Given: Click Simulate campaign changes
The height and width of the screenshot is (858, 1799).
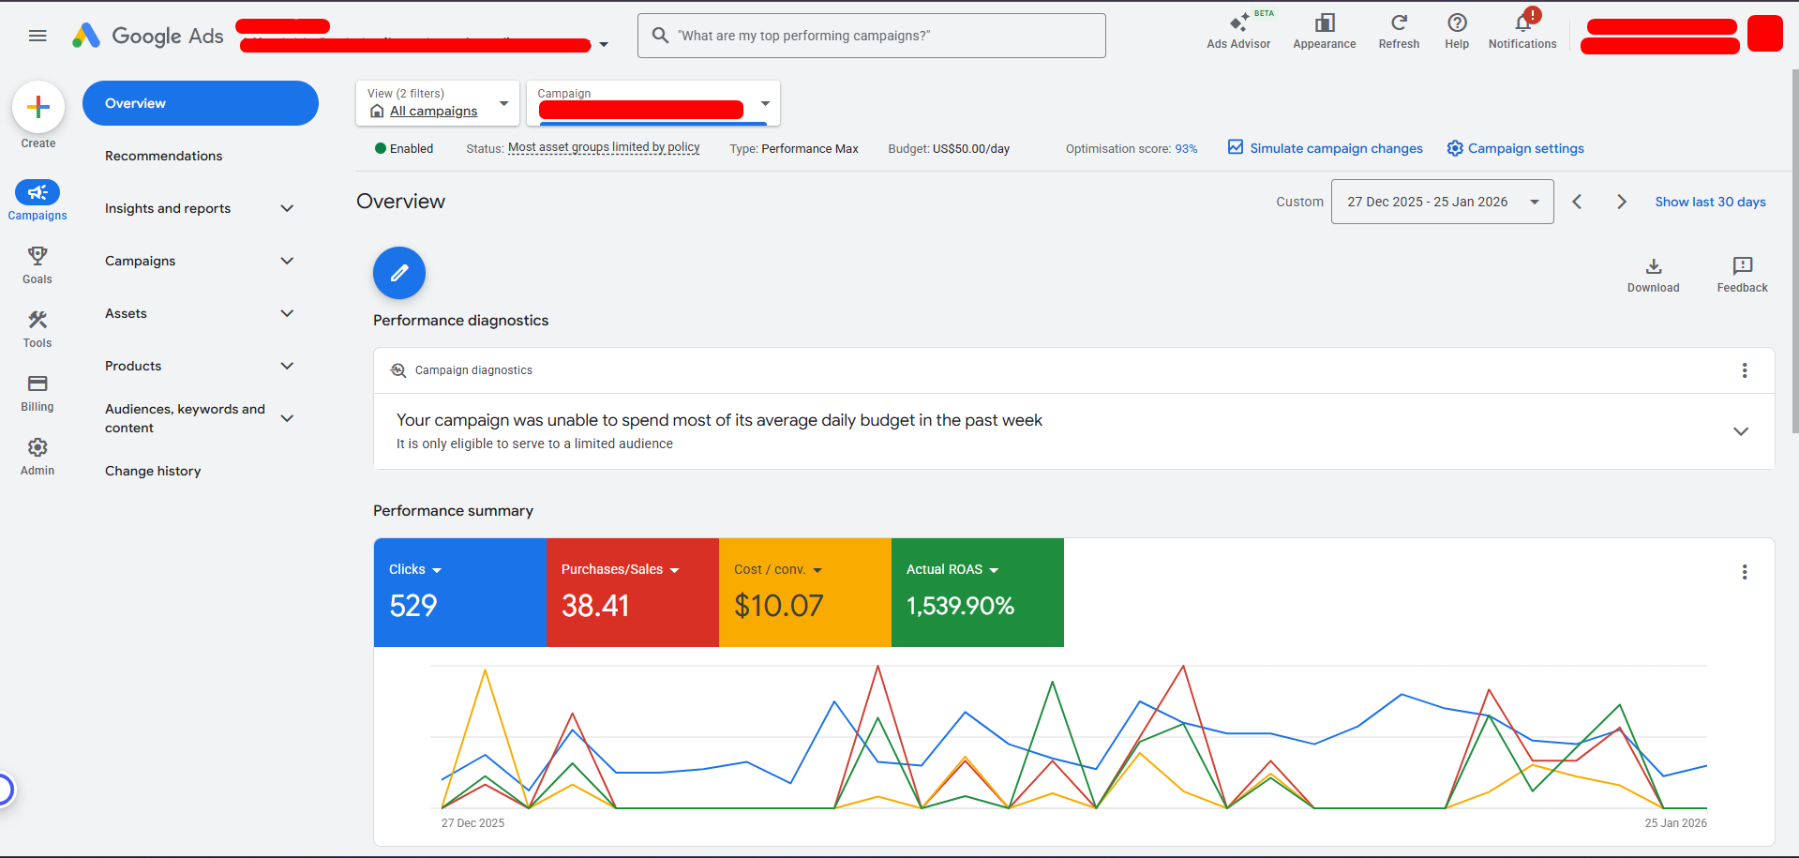Looking at the screenshot, I should click(1326, 148).
